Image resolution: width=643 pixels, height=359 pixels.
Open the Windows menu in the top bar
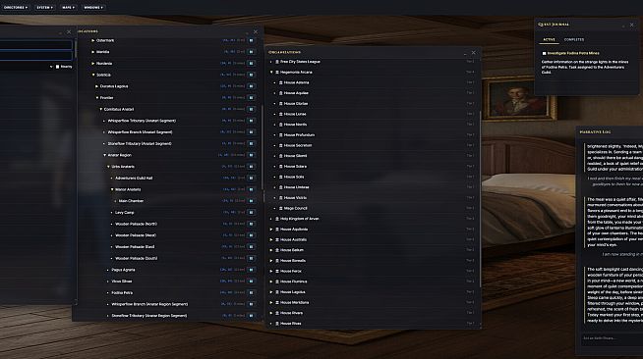[x=93, y=8]
